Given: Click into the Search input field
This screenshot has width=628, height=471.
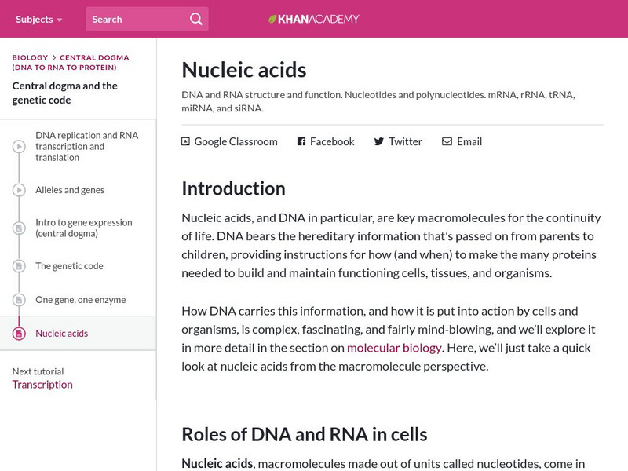Looking at the screenshot, I should 135,19.
